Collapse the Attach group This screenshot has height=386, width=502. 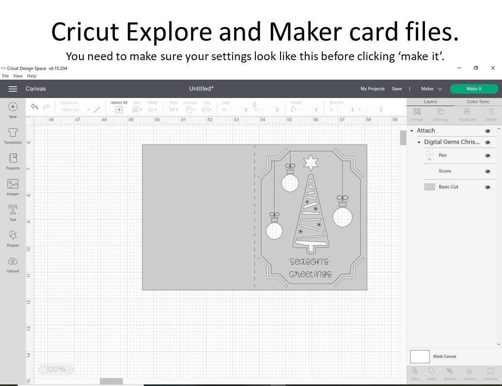click(412, 131)
